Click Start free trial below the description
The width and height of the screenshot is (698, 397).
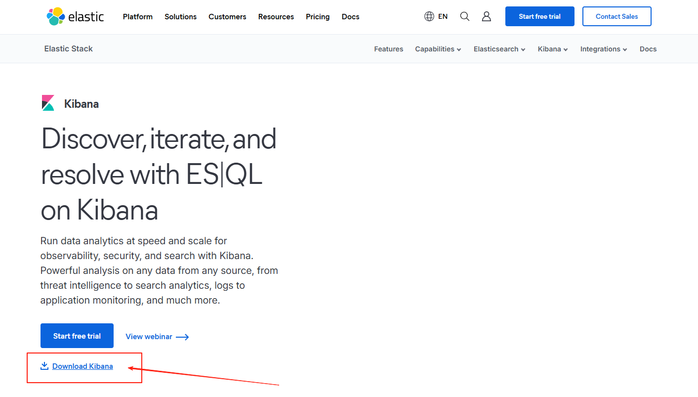click(x=77, y=336)
